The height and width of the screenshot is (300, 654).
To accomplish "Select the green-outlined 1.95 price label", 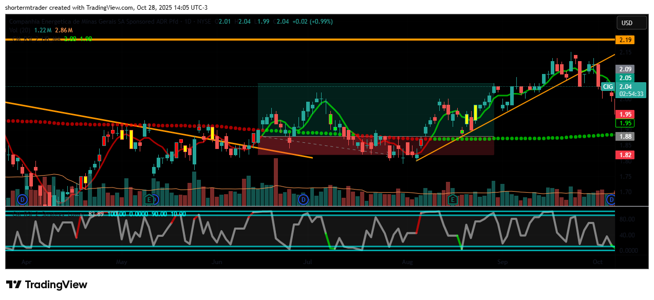I will click(625, 123).
